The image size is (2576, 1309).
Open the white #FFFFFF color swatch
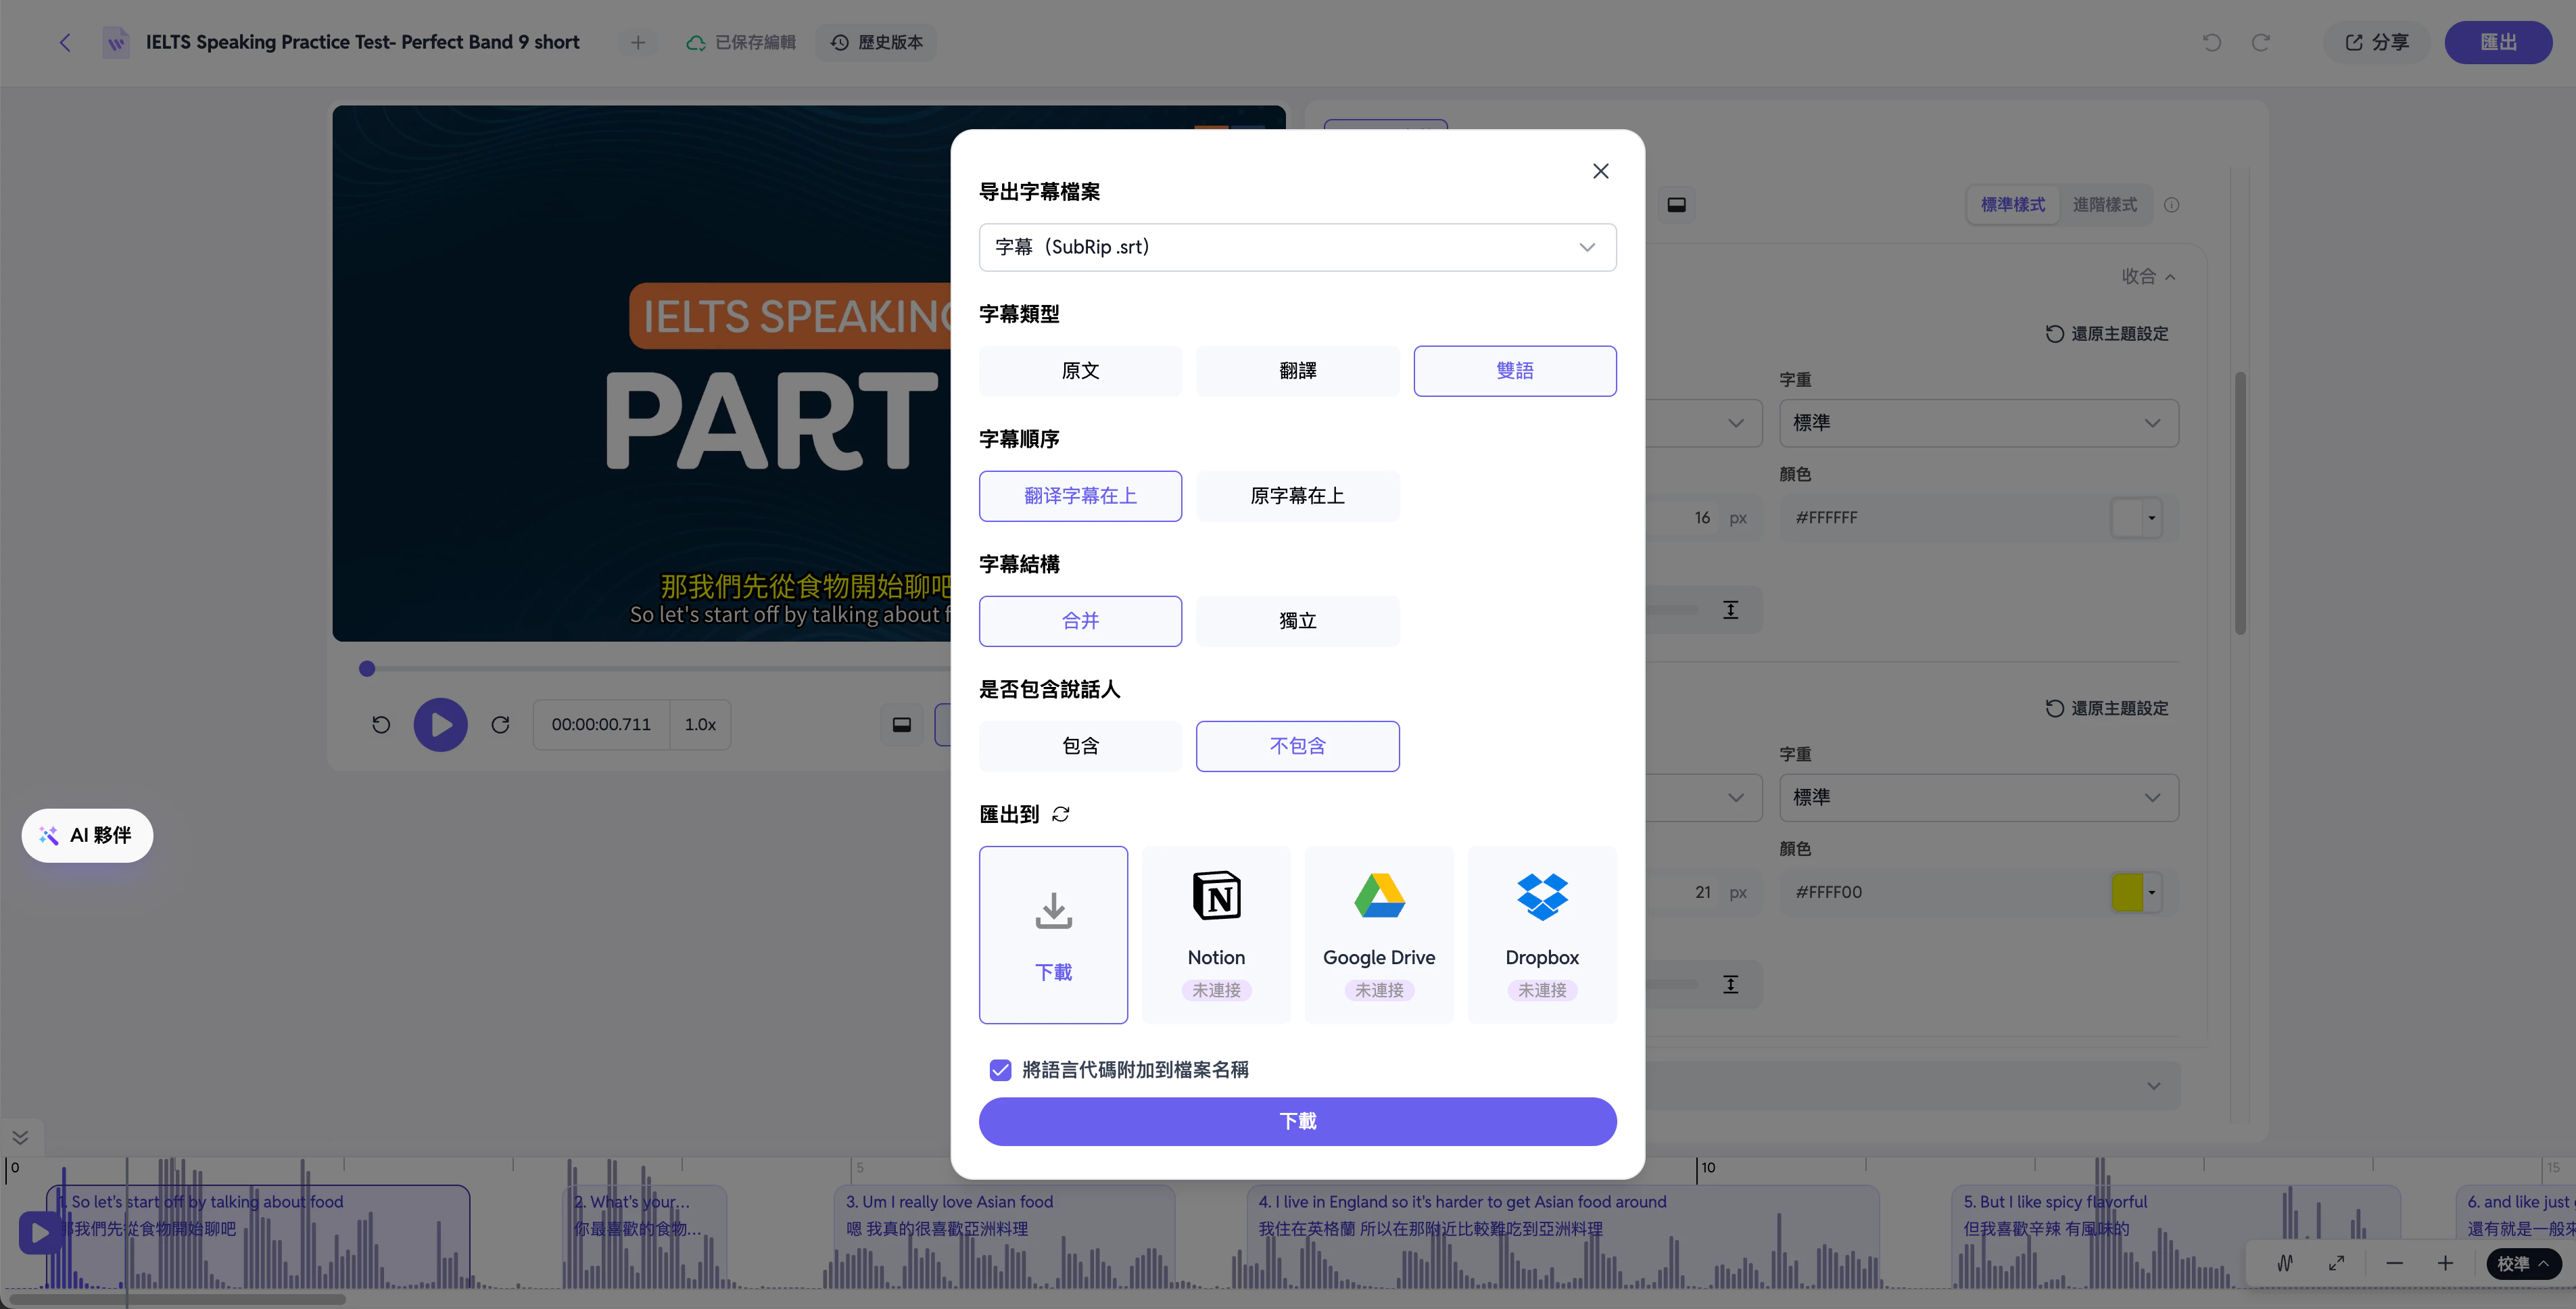click(x=2136, y=518)
